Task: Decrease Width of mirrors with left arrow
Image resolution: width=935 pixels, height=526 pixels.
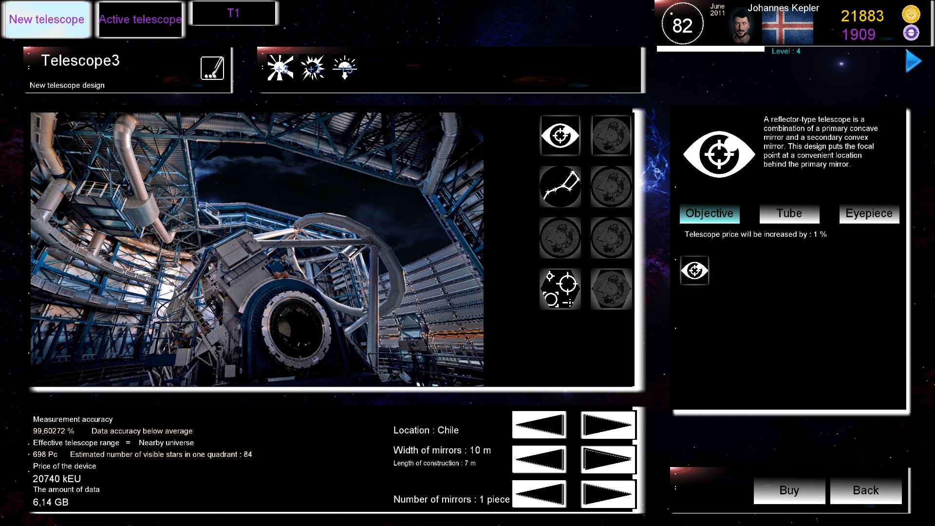Action: tap(539, 459)
